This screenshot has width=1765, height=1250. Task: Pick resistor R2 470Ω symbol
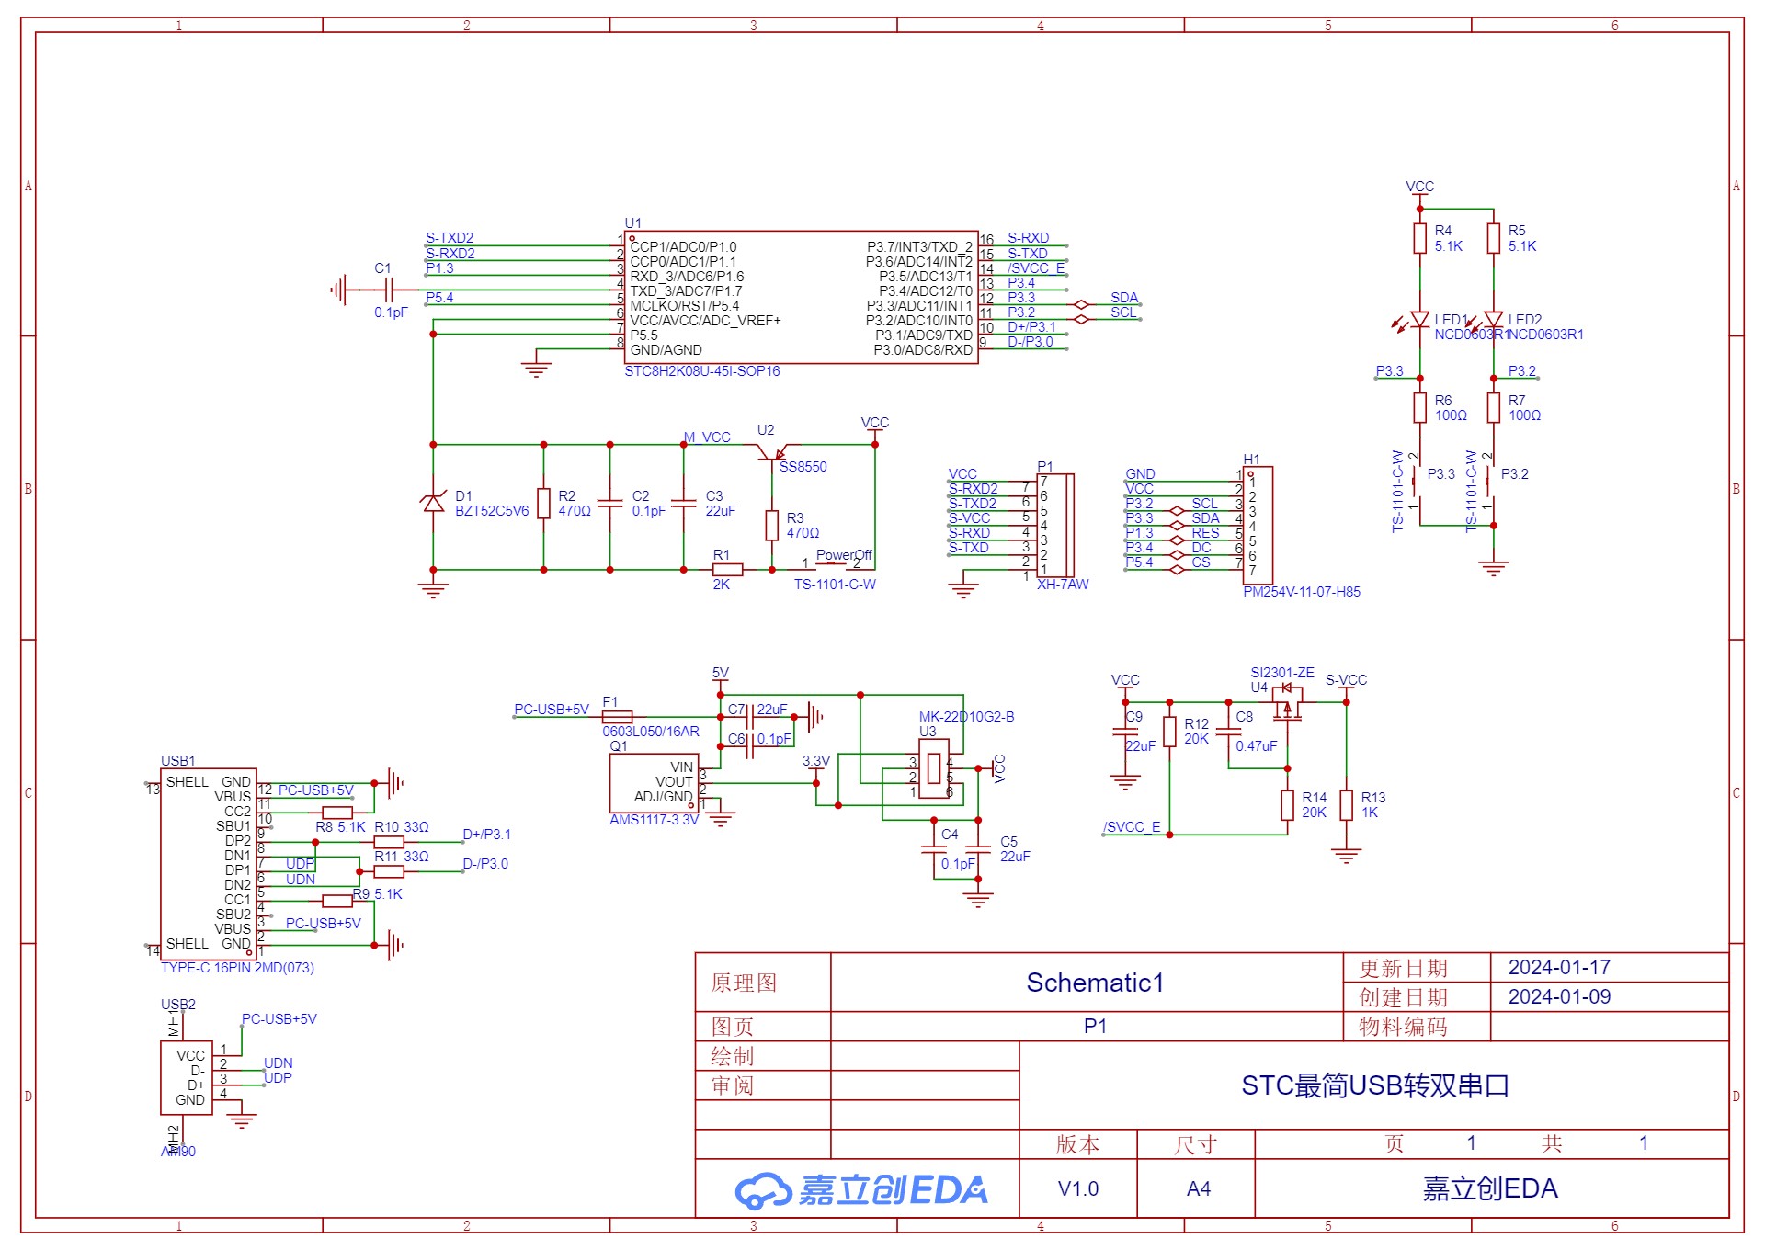(x=543, y=504)
